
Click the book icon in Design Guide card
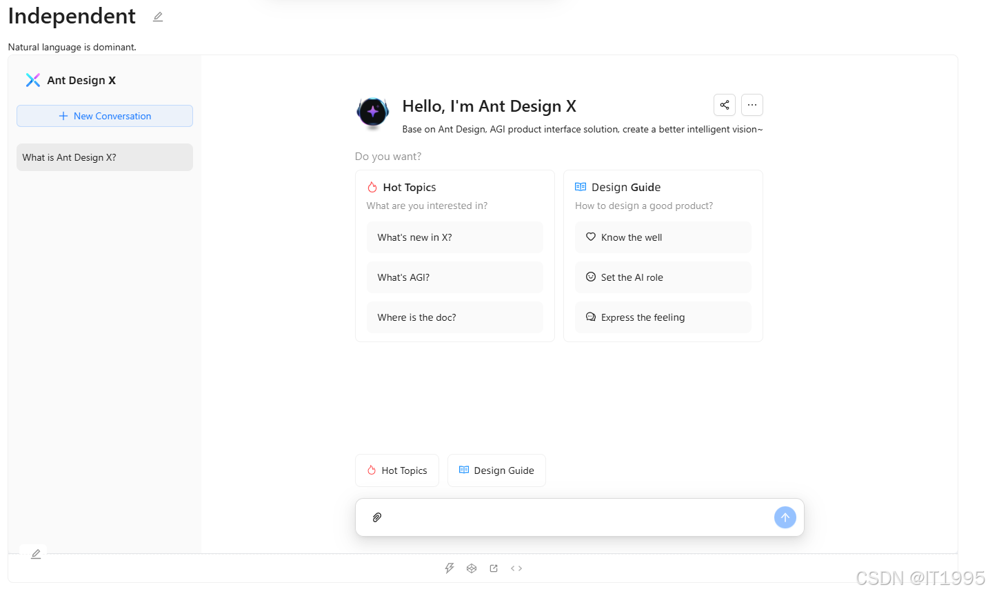pyautogui.click(x=581, y=187)
